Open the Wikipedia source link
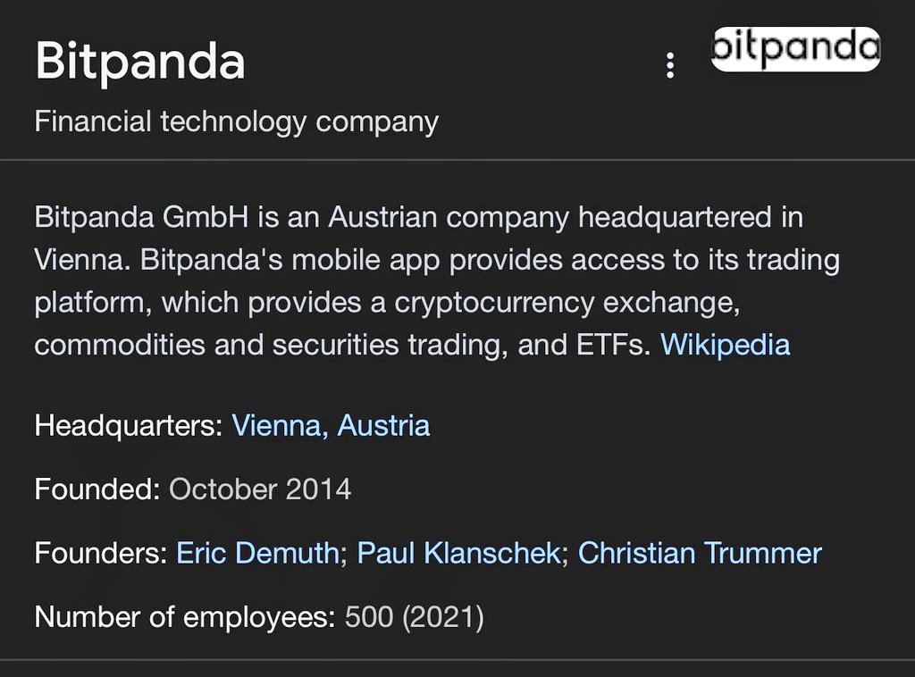The width and height of the screenshot is (915, 677). (725, 345)
